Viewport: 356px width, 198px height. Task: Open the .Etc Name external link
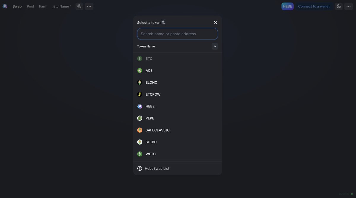(62, 6)
